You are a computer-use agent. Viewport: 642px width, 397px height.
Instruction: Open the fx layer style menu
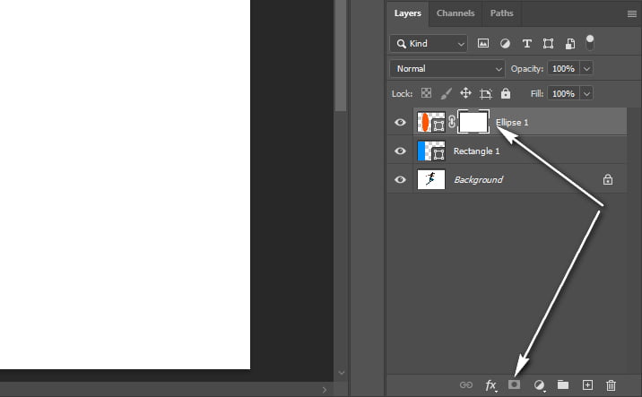click(491, 385)
